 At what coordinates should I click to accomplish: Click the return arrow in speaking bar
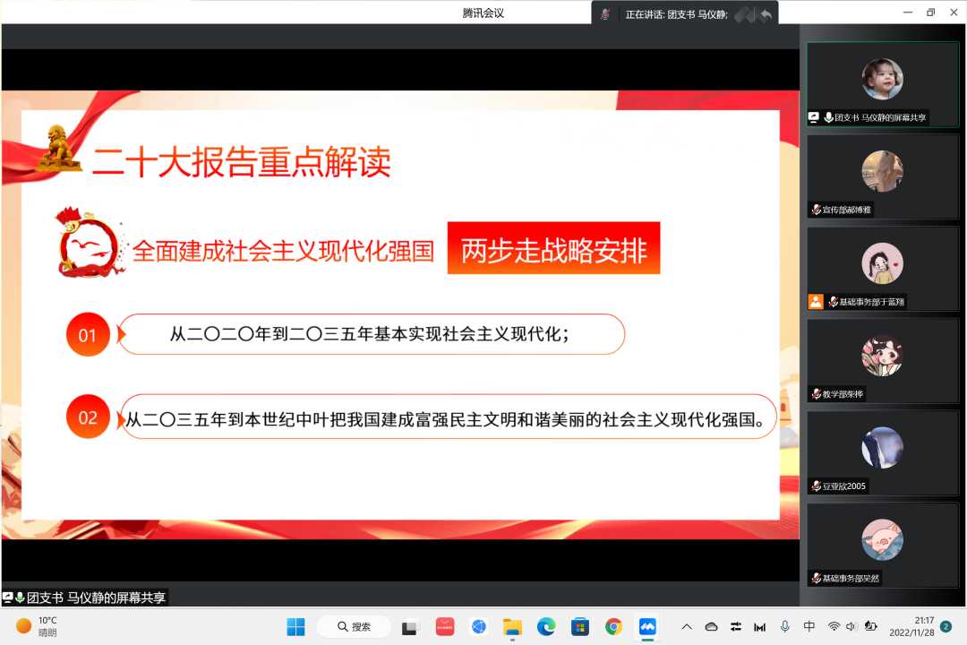[x=766, y=14]
